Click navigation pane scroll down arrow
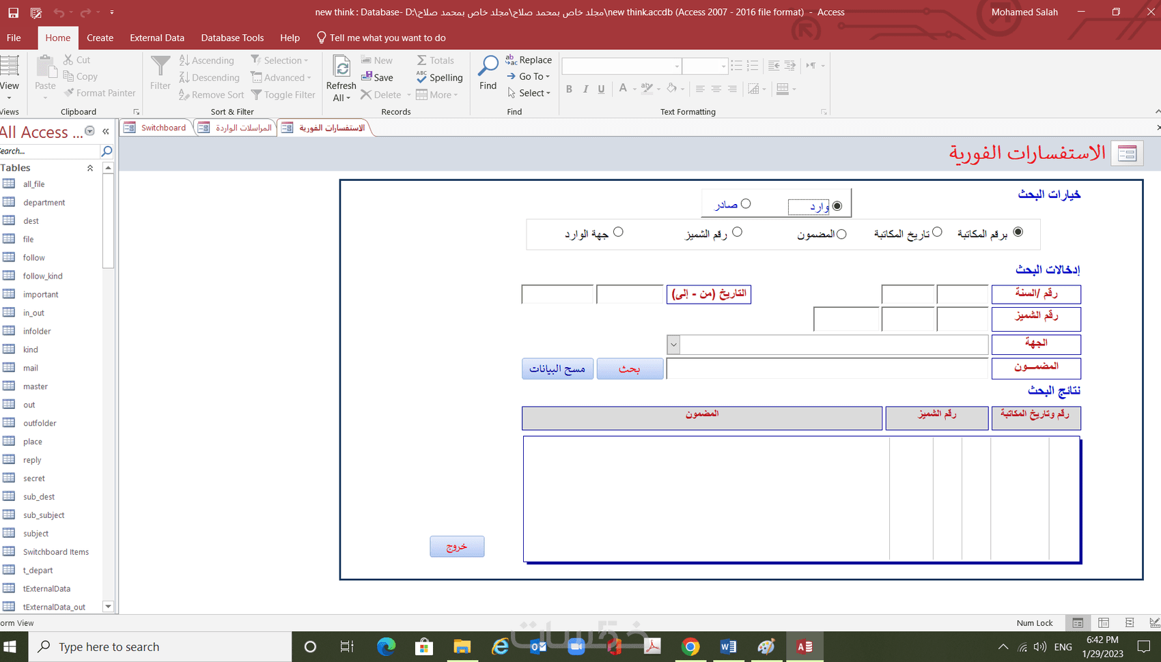The height and width of the screenshot is (662, 1161). click(x=108, y=607)
